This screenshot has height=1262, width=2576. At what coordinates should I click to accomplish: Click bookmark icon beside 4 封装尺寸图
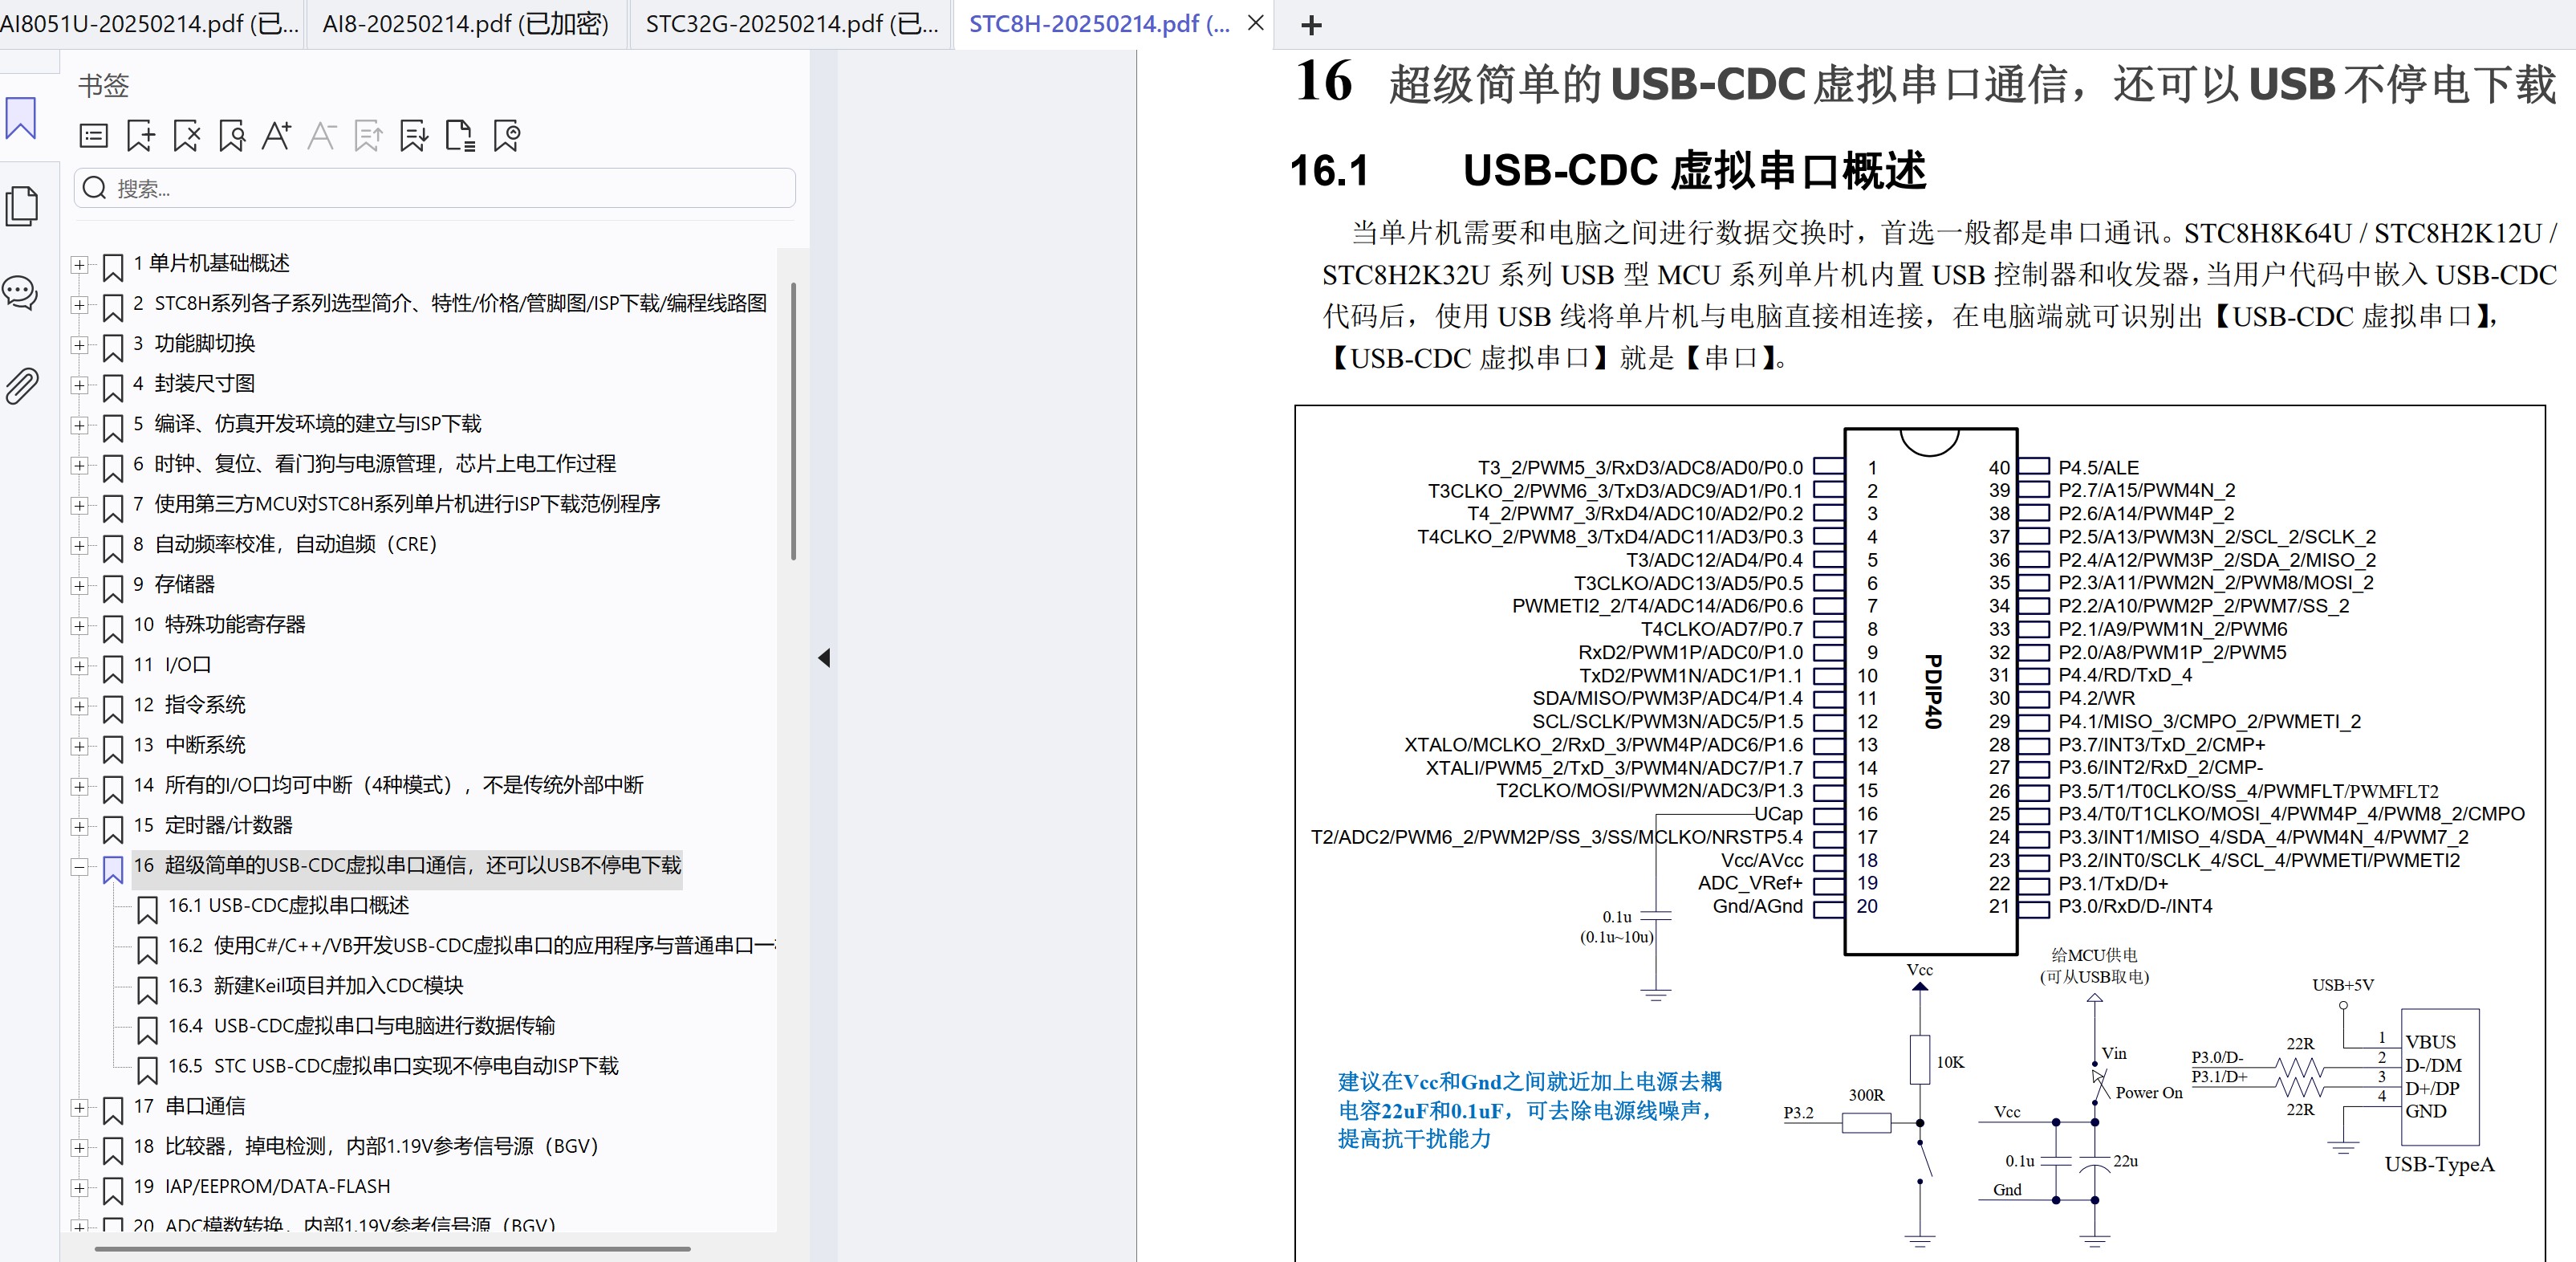pos(113,387)
